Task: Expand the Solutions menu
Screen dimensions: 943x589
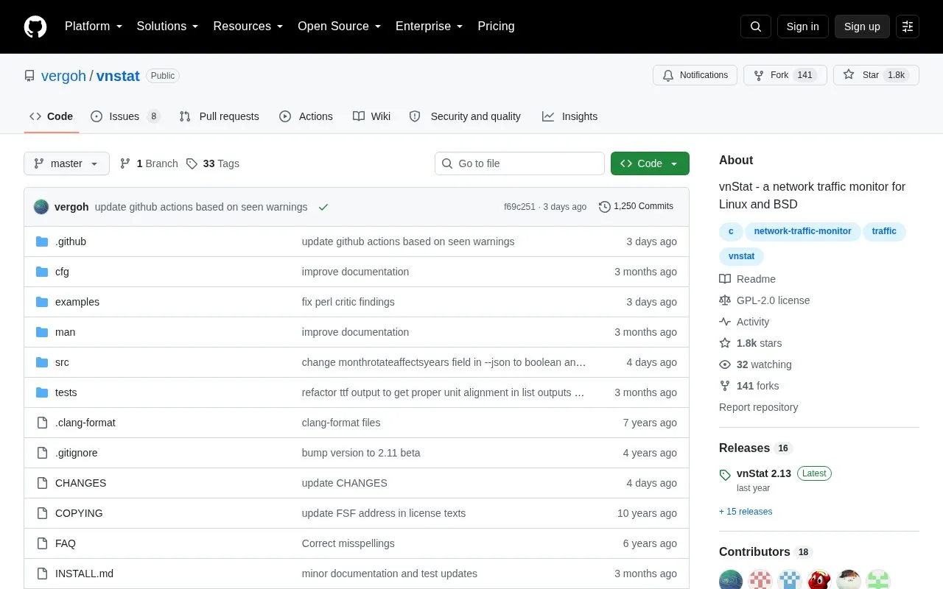Action: click(168, 27)
